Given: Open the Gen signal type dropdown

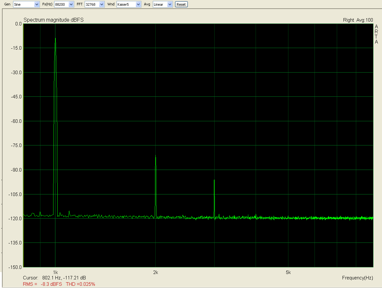Looking at the screenshot, I should point(26,4).
